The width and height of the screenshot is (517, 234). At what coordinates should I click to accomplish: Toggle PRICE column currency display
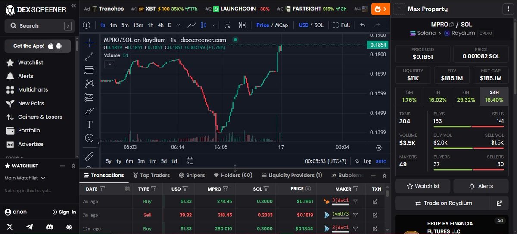coord(308,188)
